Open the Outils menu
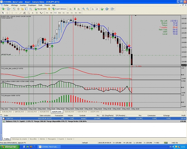 point(40,5)
